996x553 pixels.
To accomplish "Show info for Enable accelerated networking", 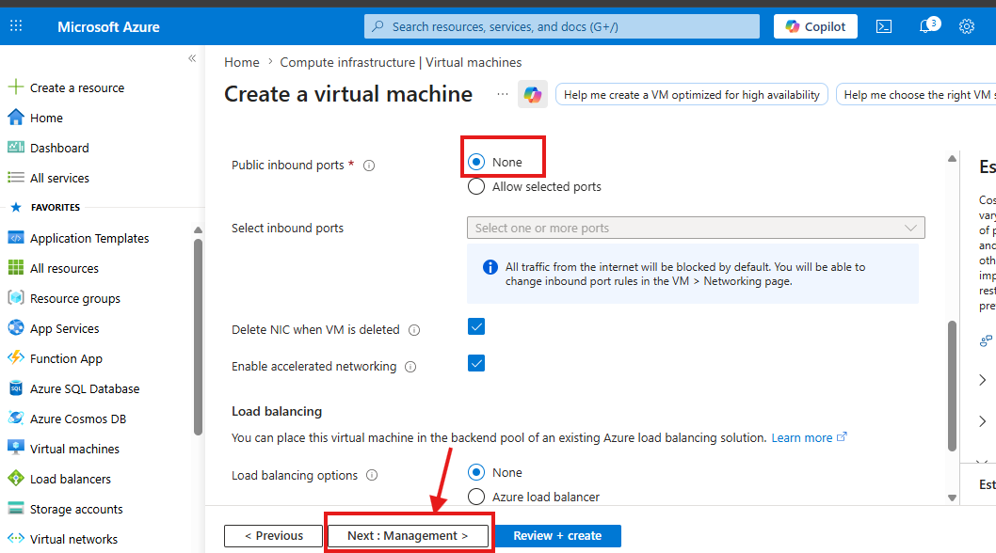I will pos(410,367).
